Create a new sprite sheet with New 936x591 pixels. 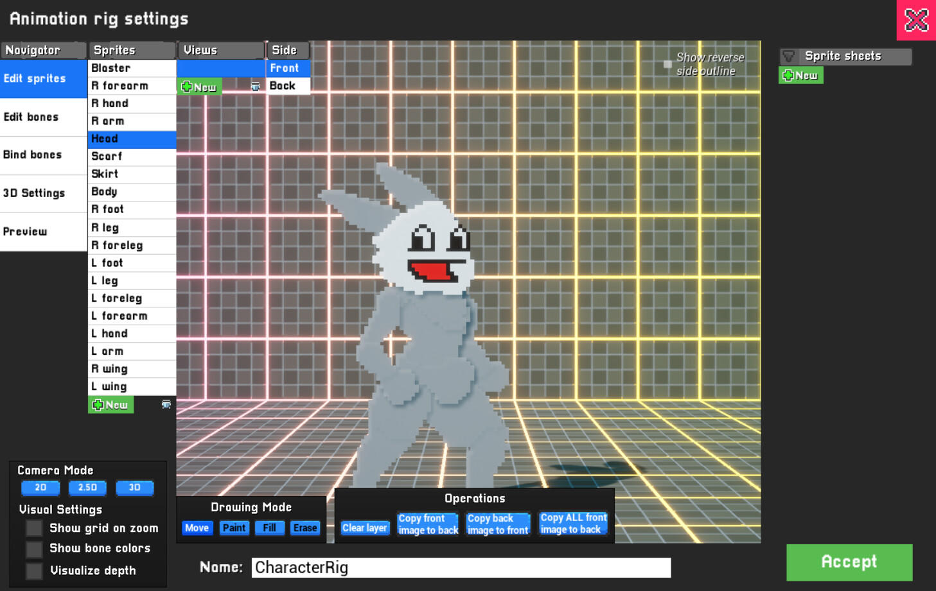[x=800, y=75]
